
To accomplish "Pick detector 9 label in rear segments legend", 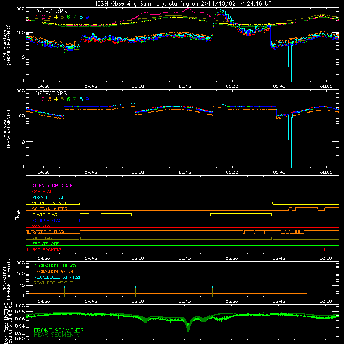I will 87,99.
